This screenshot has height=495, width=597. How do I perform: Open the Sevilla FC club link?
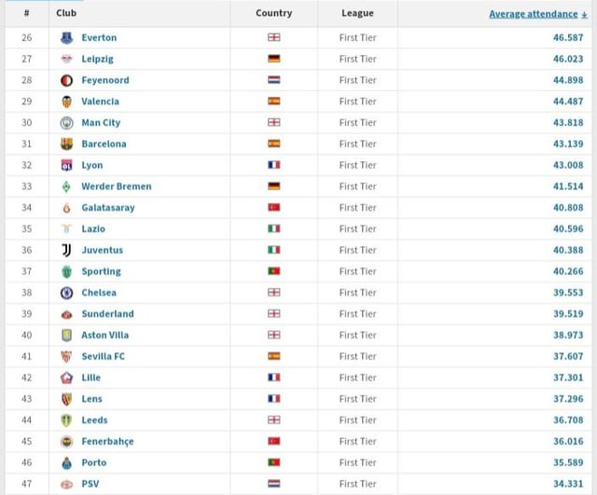click(x=103, y=356)
